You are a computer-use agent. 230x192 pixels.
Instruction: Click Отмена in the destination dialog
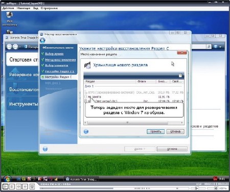[175, 132]
